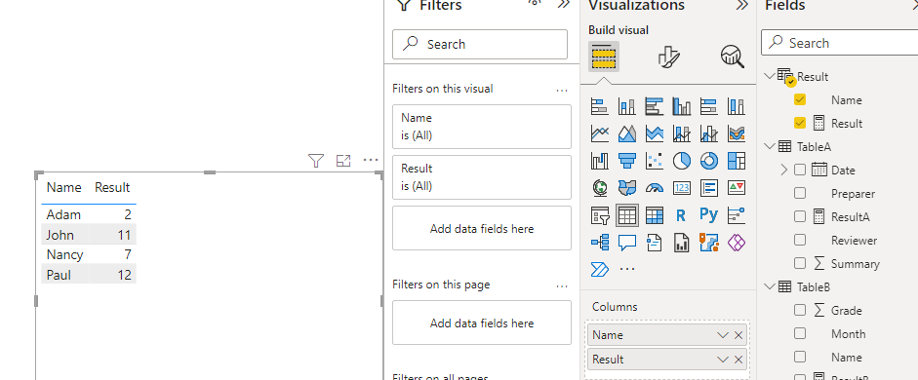Select the card visual with 123

pos(682,188)
